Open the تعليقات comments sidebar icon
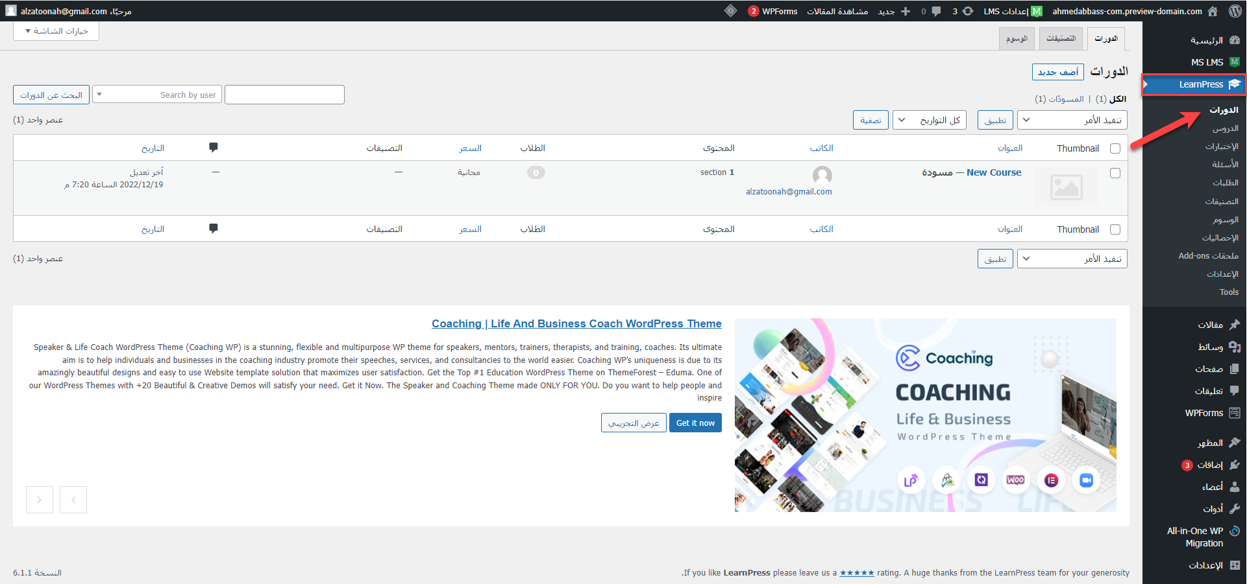Screen dimensions: 1247x584 point(1234,391)
